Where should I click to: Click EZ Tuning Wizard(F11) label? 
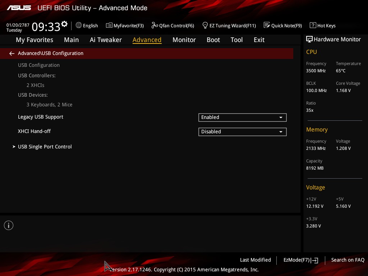233,26
